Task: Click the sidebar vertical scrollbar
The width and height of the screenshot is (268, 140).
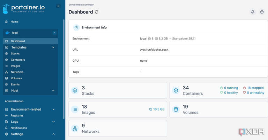Action: 64,69
